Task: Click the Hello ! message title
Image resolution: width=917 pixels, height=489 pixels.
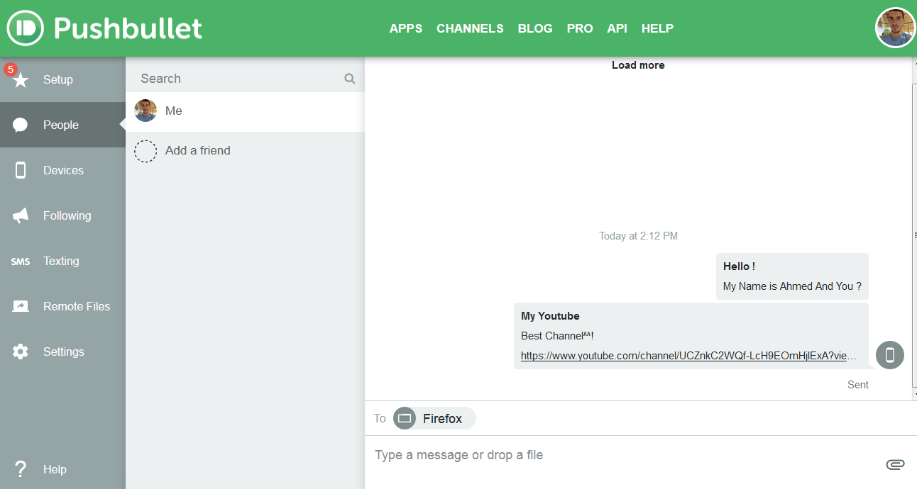Action: tap(739, 266)
